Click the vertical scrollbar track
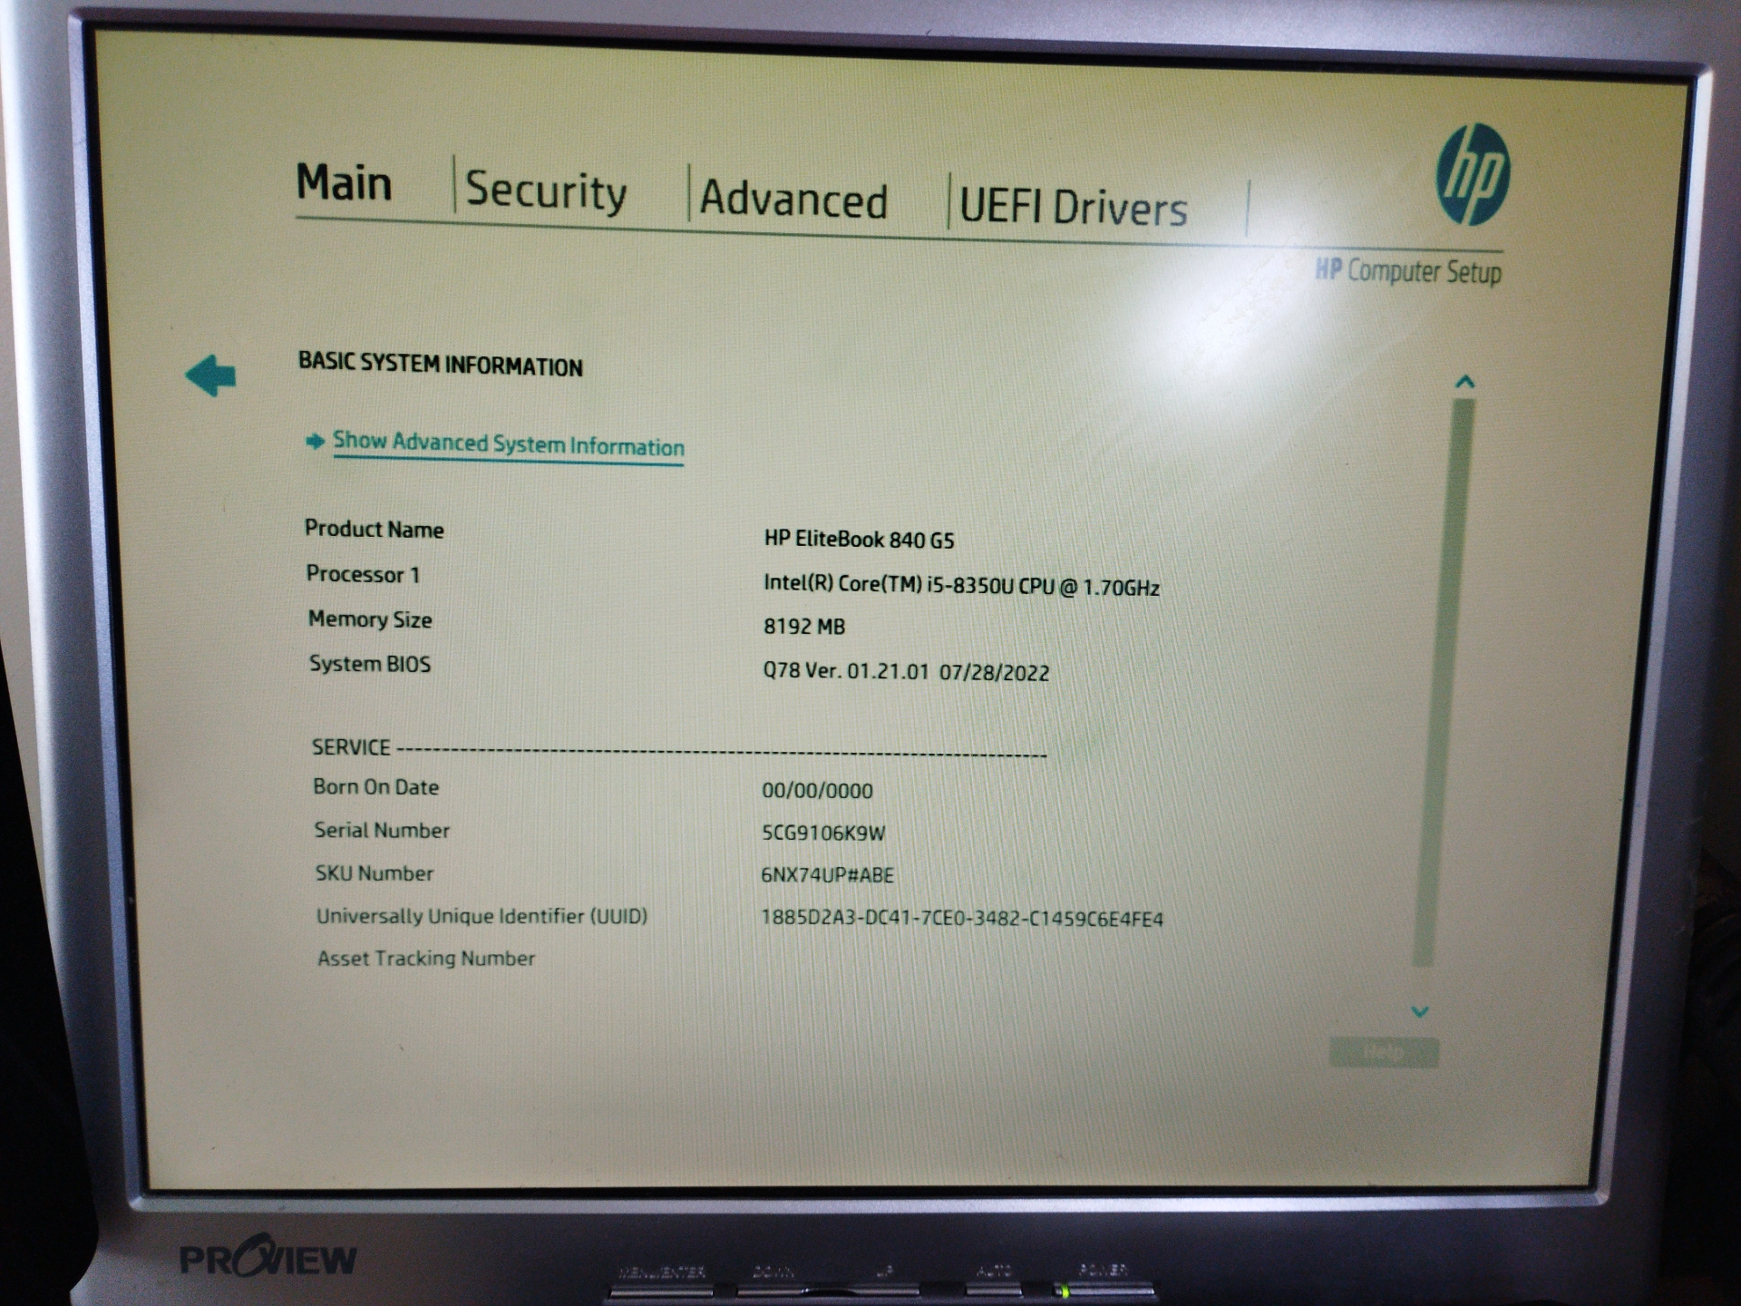The width and height of the screenshot is (1741, 1306). coord(1443,683)
